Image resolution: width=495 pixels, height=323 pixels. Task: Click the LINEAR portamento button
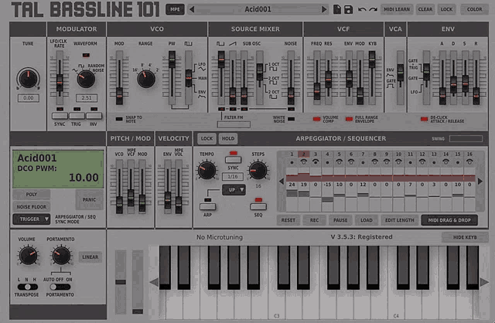click(90, 257)
